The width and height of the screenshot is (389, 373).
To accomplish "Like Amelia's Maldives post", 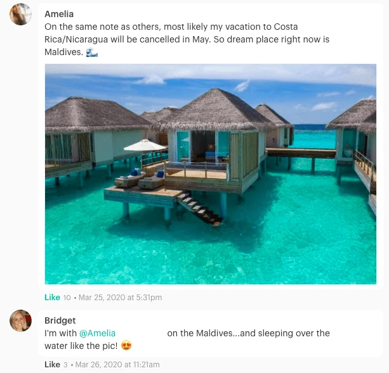I will click(52, 297).
